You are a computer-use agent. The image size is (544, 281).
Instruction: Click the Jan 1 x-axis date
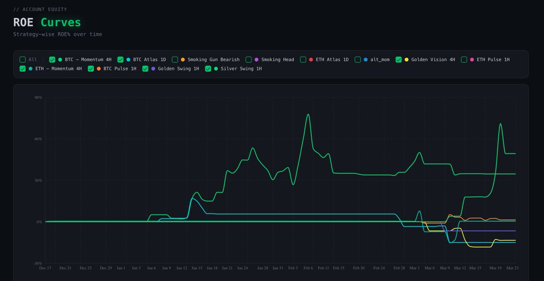coord(121,268)
